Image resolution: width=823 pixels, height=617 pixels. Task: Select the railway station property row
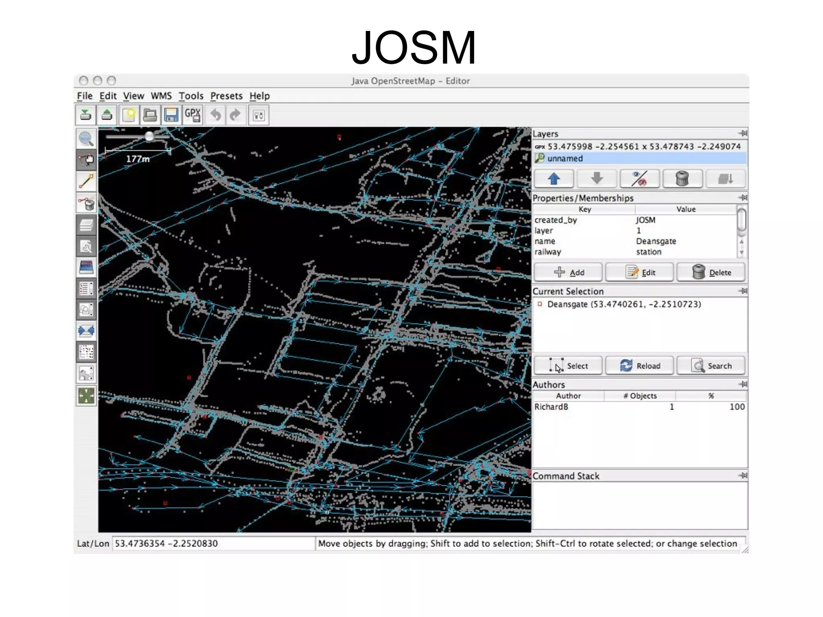pos(635,252)
